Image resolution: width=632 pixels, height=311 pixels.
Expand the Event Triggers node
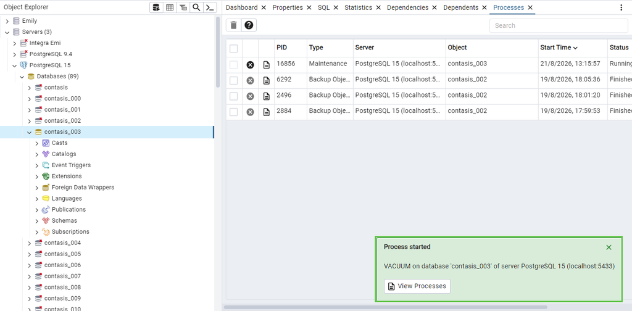pos(36,165)
